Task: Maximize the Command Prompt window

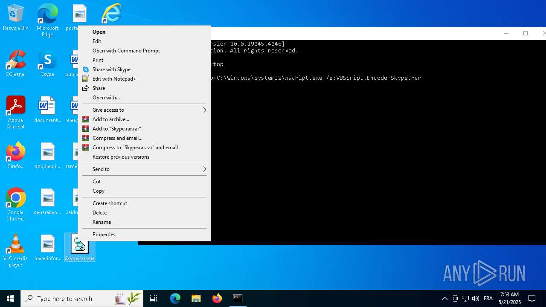Action: pos(526,33)
